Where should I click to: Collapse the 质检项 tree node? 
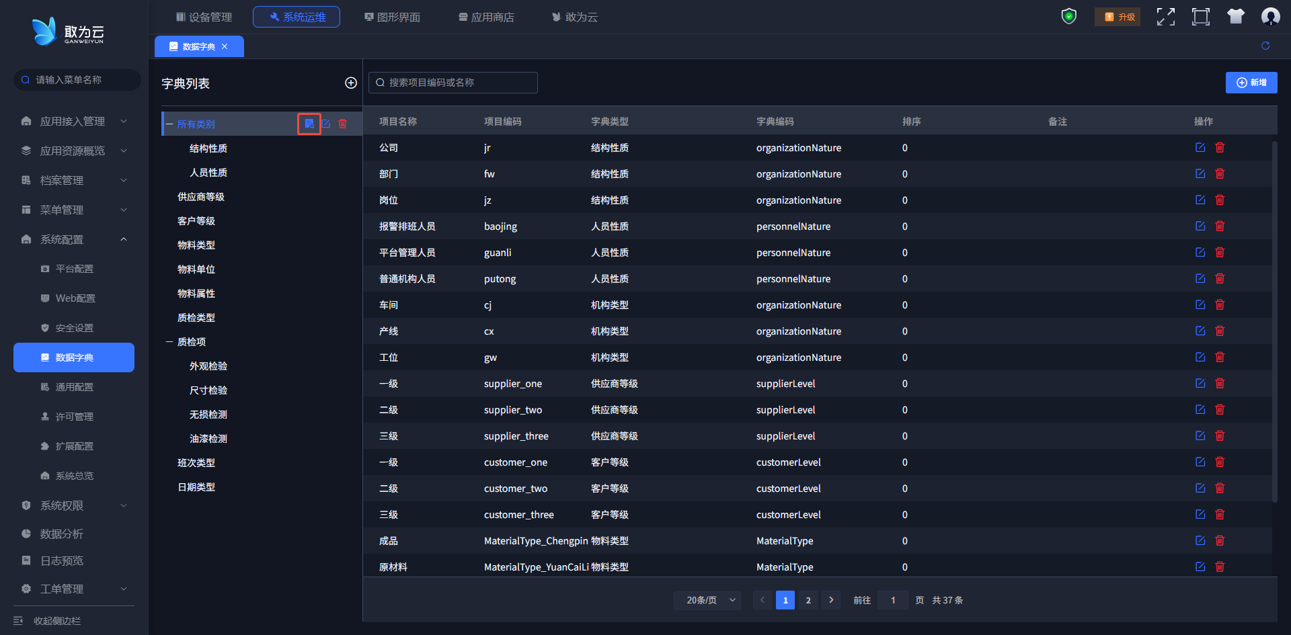[169, 342]
